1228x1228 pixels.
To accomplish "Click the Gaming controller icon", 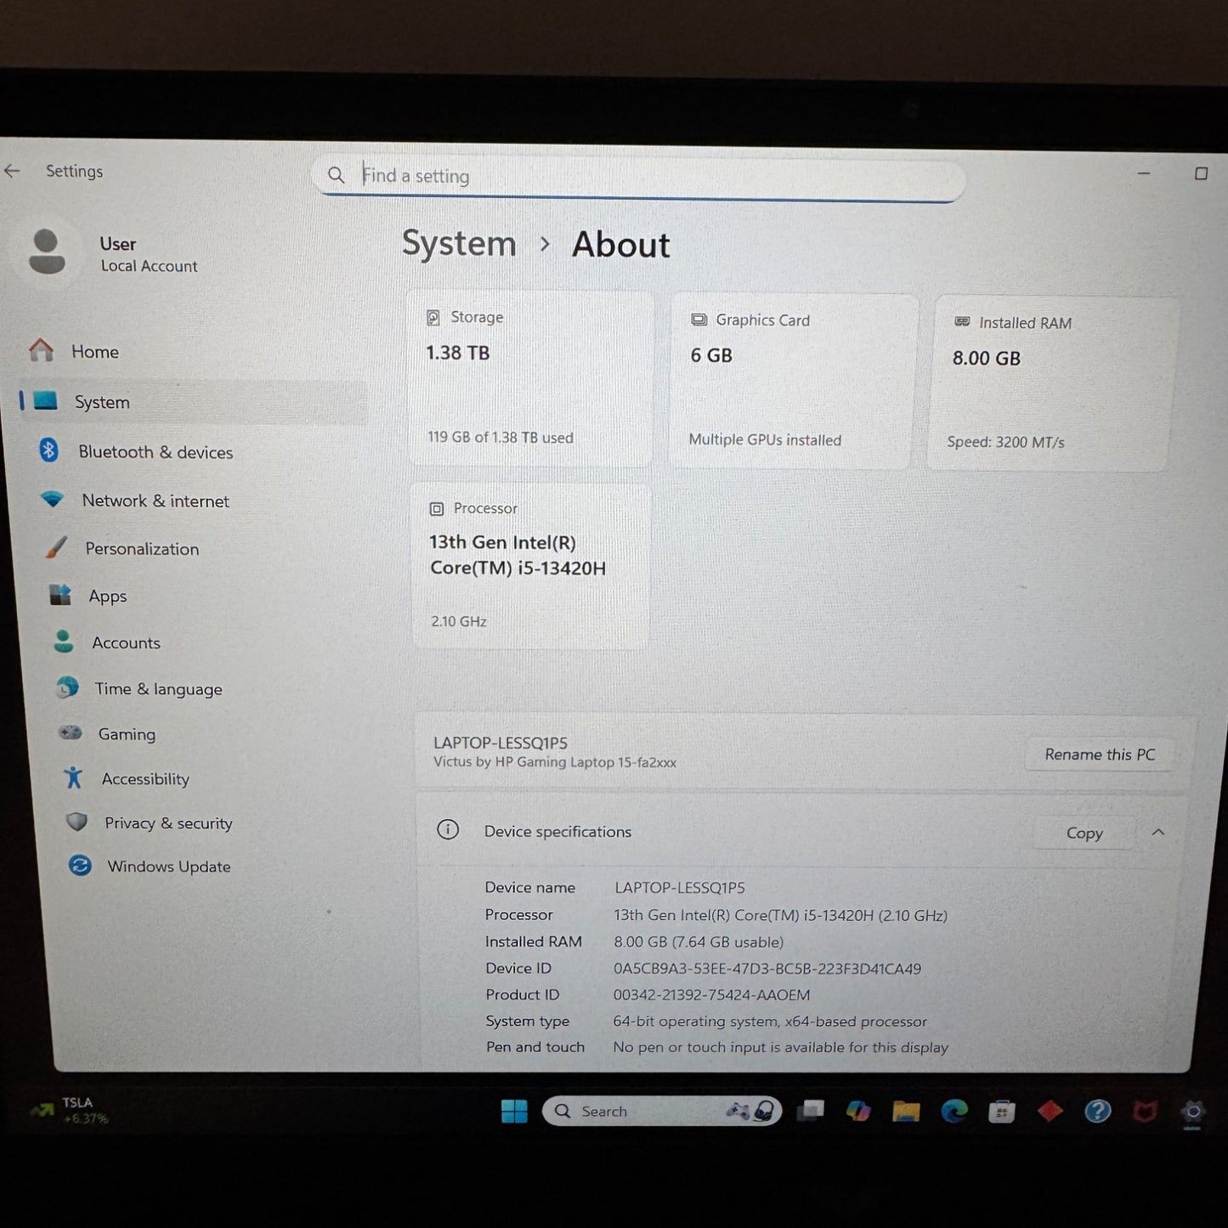I will coord(71,733).
